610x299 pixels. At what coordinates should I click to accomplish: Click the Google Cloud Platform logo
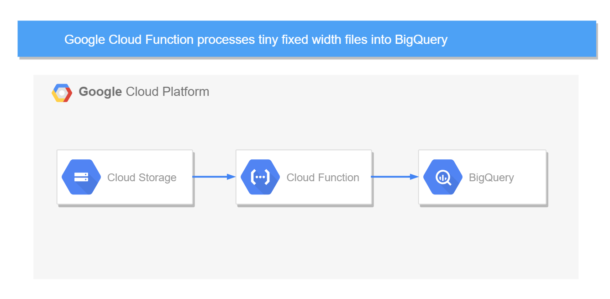pyautogui.click(x=62, y=93)
